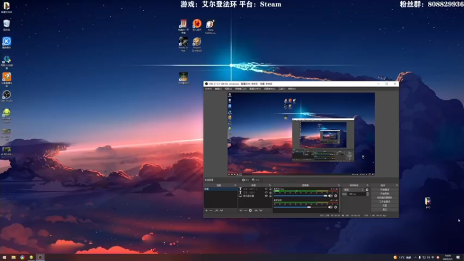464x261 pixels.
Task: Launch the orange It Takes Two shortcut
Action: tap(197, 25)
